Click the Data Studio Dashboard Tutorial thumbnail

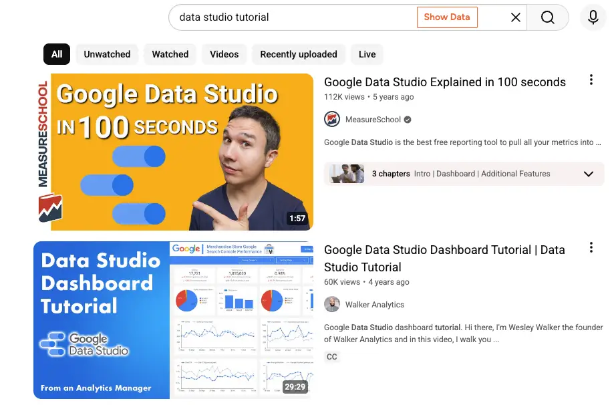[x=173, y=320]
